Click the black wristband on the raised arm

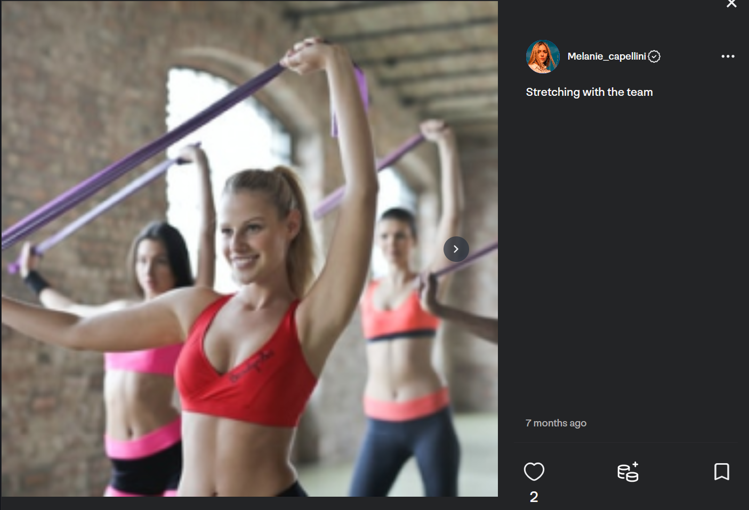tap(36, 282)
